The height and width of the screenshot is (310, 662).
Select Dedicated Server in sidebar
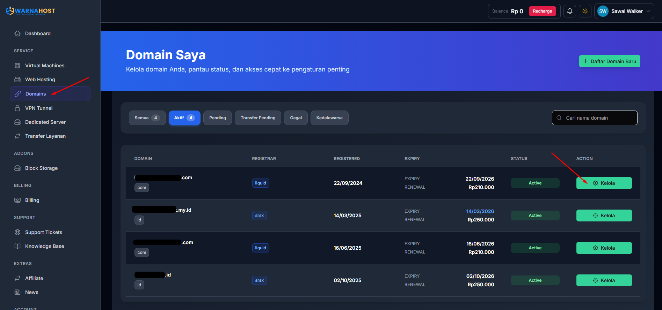click(x=45, y=122)
